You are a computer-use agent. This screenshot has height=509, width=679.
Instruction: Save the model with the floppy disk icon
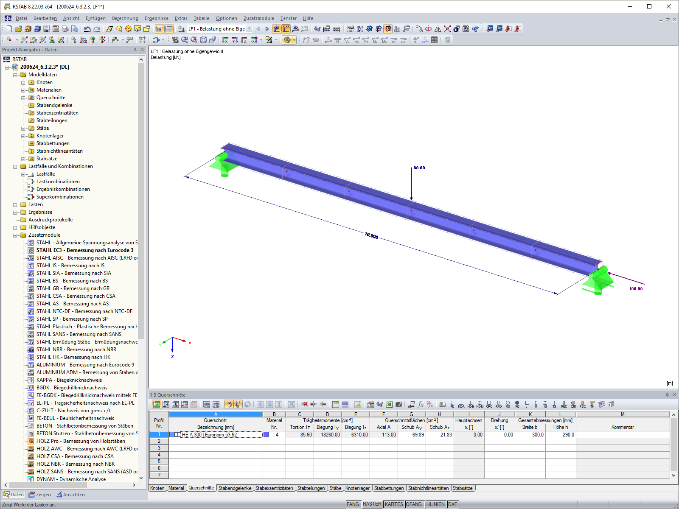47,29
